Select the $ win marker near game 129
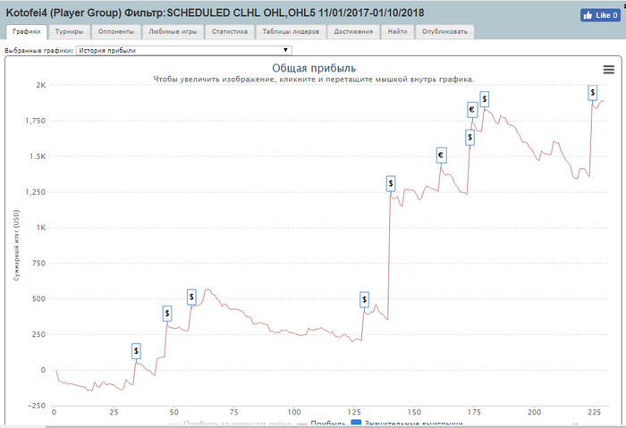 click(x=364, y=299)
